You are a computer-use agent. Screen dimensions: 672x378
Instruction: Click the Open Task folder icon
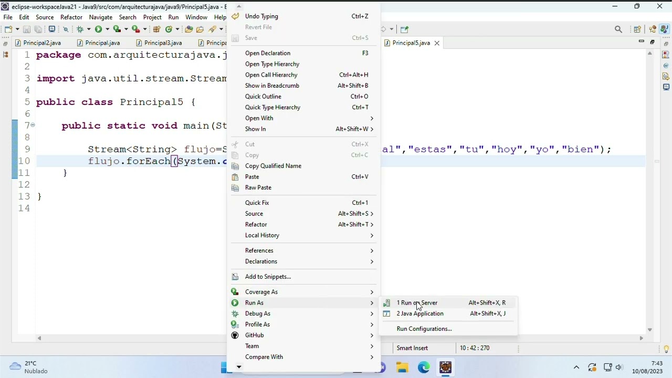click(200, 29)
